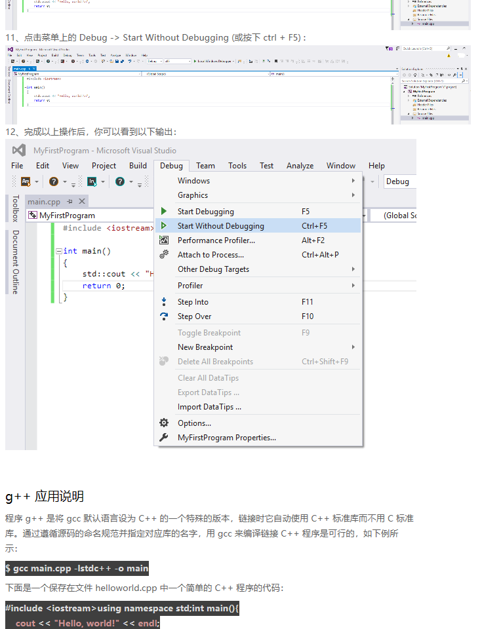The image size is (501, 629).
Task: Click the Visual Studio logo in title bar
Action: pyautogui.click(x=19, y=151)
